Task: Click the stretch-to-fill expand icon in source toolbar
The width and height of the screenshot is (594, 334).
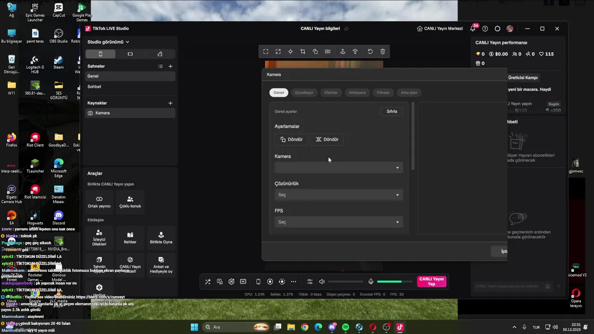Action: click(278, 51)
